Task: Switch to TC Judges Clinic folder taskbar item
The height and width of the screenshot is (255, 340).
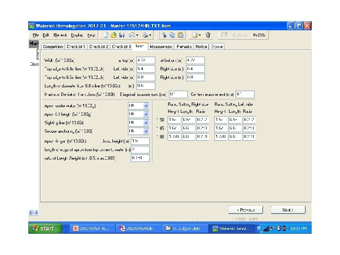Action: pyautogui.click(x=185, y=229)
